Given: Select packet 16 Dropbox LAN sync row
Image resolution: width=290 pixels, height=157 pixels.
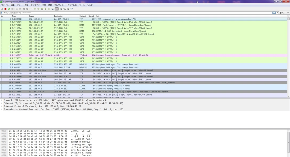Looking at the screenshot, I should pos(144,64).
